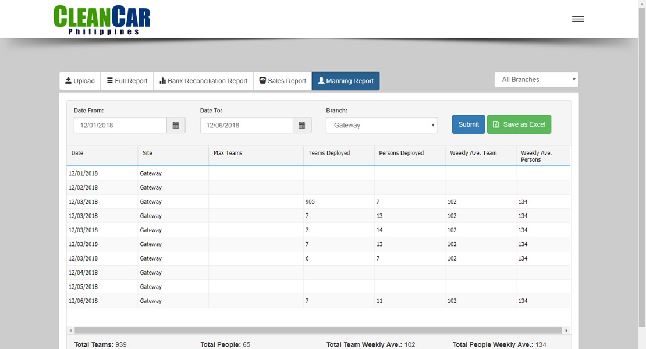Viewport: 646px width, 349px height.
Task: Click the horizontal scrollbar below the table
Action: point(318,330)
